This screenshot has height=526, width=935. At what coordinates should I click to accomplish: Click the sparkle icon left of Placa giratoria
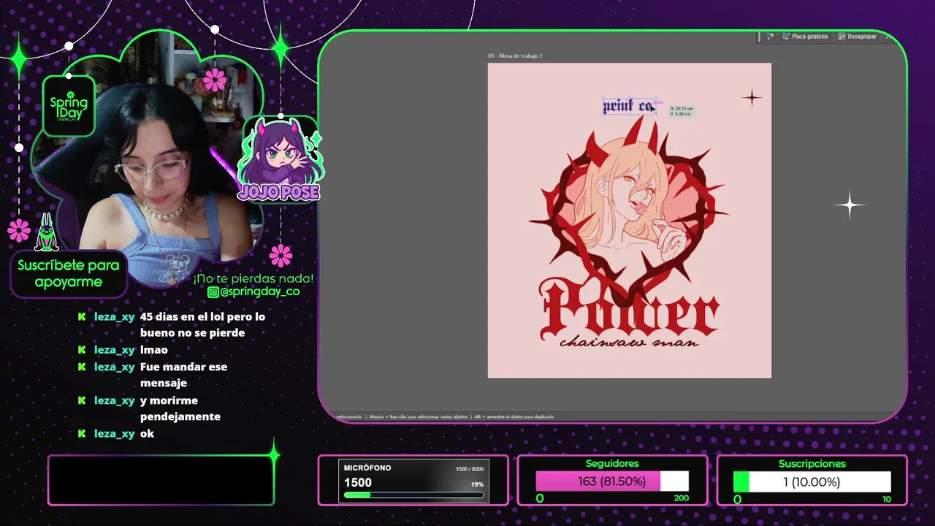coord(770,37)
